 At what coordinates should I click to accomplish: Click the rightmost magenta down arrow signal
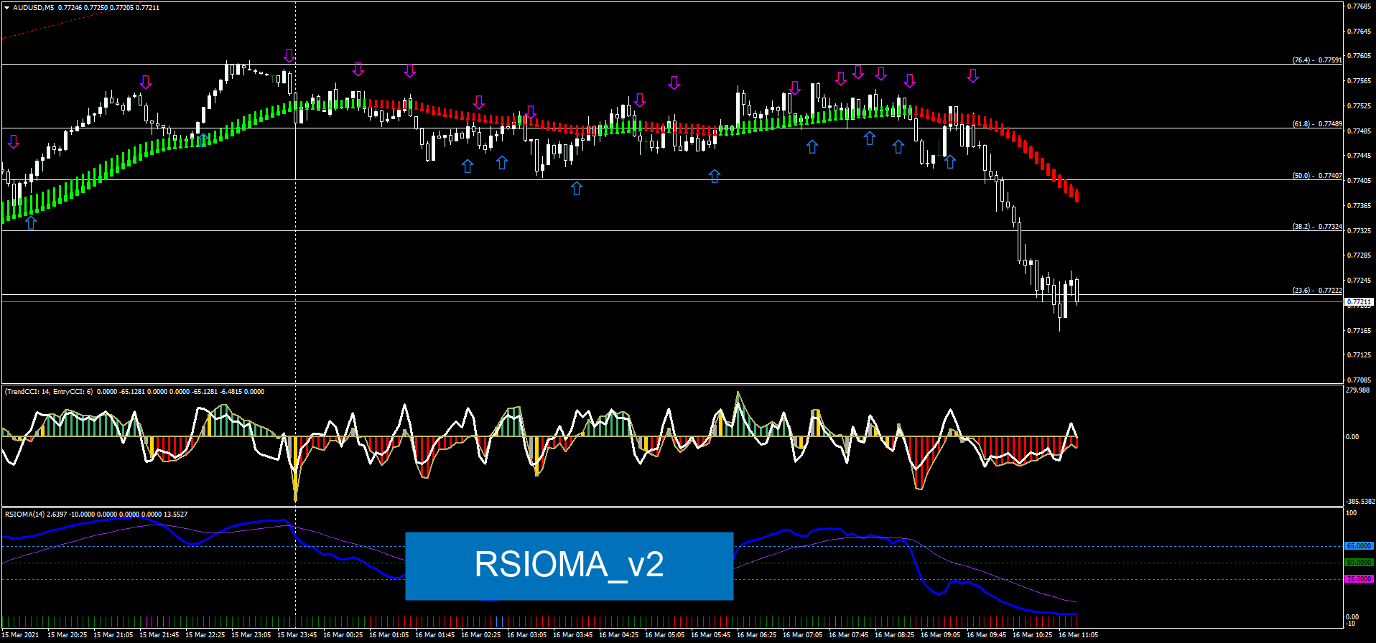972,76
